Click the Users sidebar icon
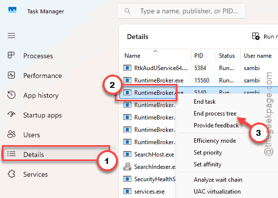Screen dimensions: 278x198 point(11,134)
